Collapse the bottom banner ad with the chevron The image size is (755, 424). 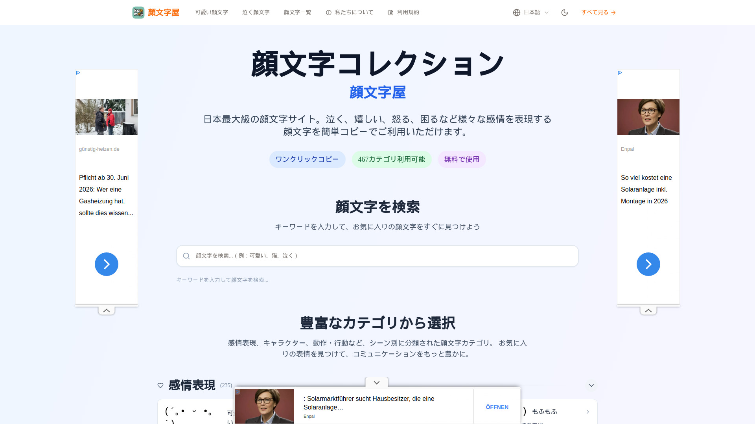pyautogui.click(x=377, y=382)
